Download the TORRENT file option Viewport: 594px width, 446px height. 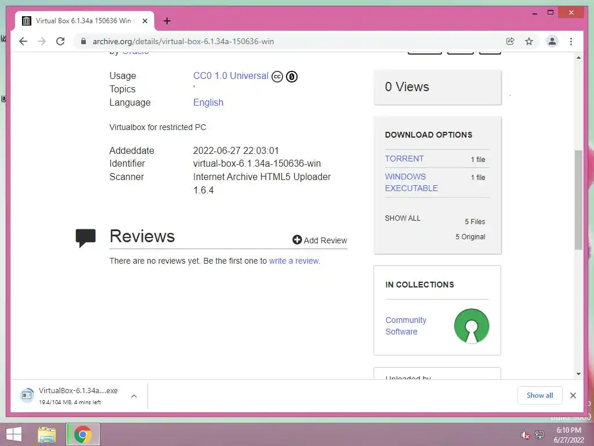pos(404,159)
